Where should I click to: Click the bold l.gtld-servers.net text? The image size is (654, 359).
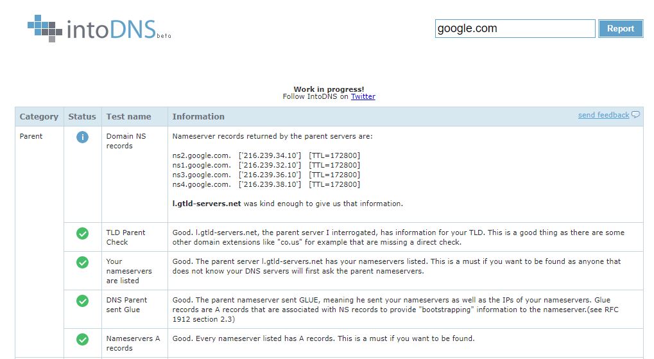pos(207,204)
